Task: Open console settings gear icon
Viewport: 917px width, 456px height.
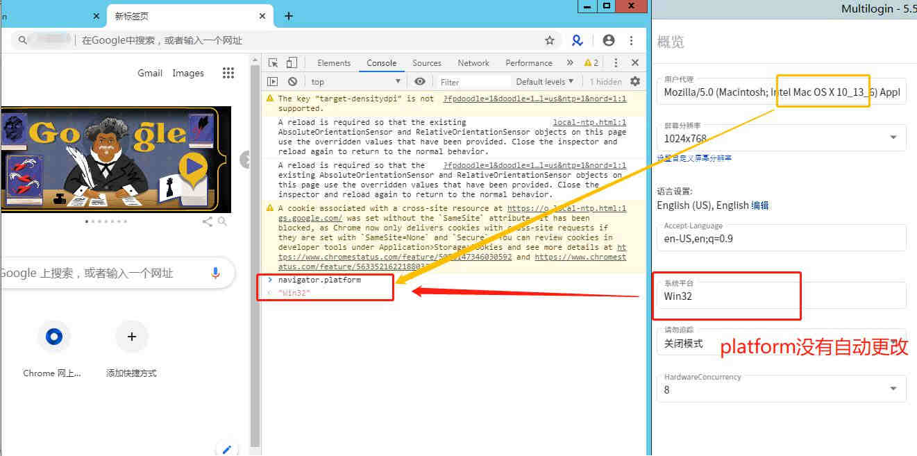Action: [634, 81]
